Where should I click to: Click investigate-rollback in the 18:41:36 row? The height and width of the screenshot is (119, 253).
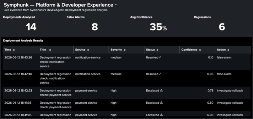pyautogui.click(x=230, y=103)
